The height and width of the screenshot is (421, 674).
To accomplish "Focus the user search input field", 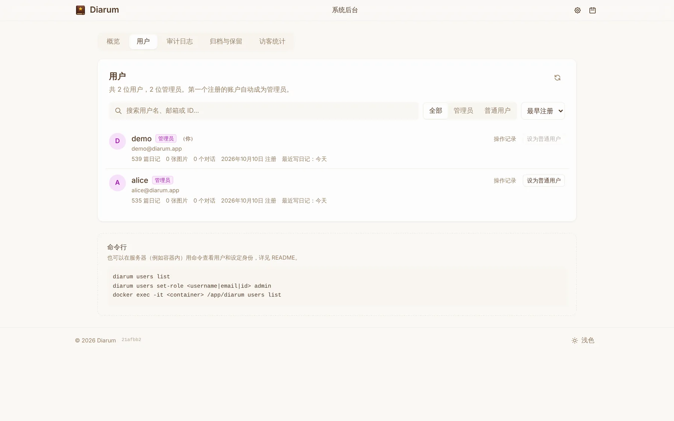I will pos(264,111).
